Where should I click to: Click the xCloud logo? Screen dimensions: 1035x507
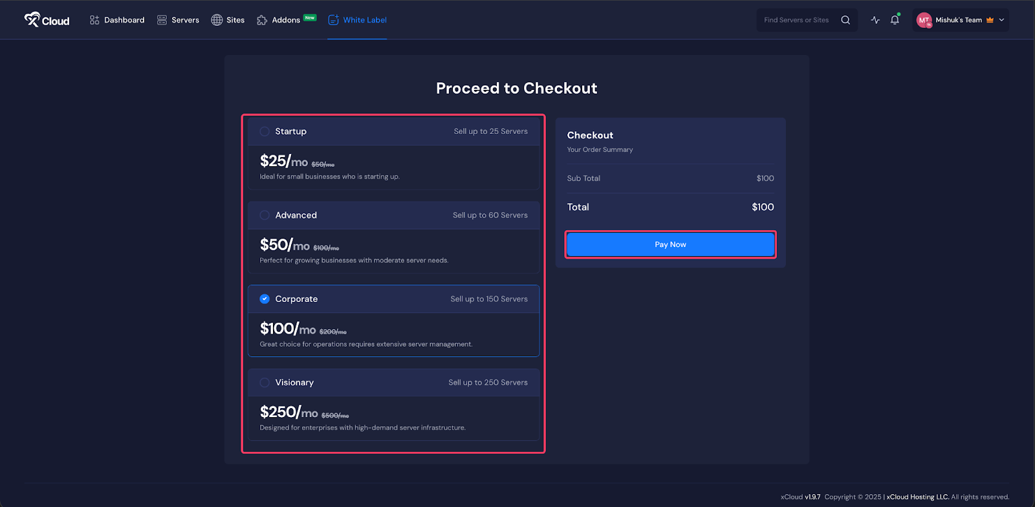[47, 20]
